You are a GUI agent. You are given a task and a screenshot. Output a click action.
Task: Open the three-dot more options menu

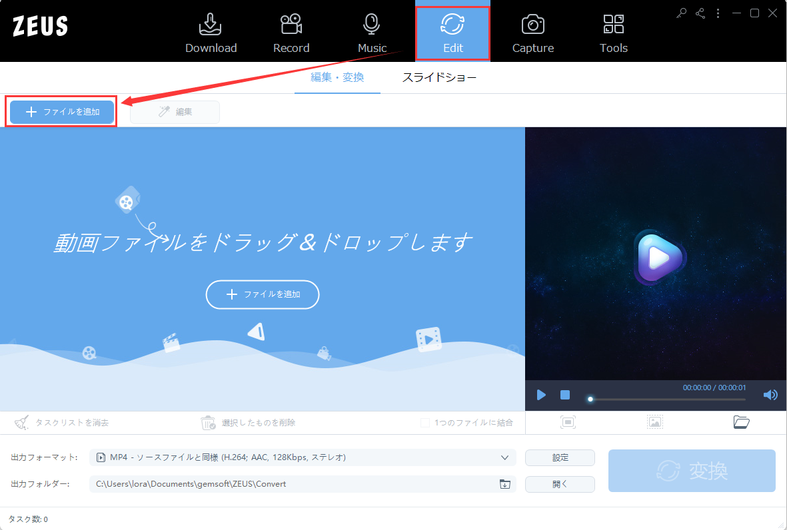(718, 13)
